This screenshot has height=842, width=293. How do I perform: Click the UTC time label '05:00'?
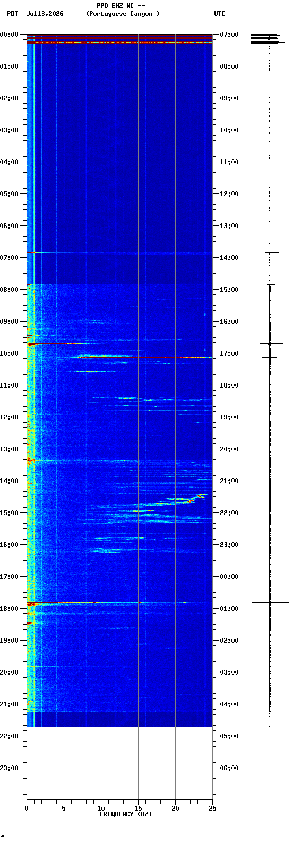229,736
